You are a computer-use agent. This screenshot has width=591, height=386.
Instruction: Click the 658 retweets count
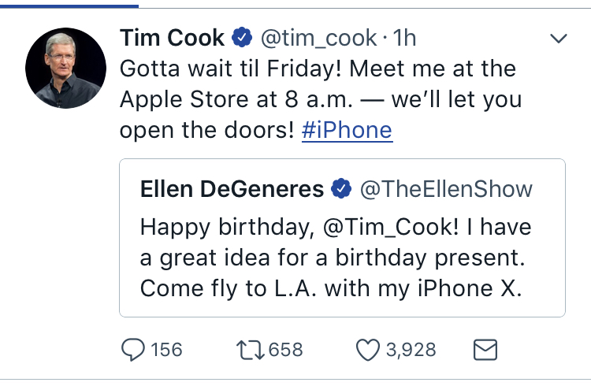coord(286,350)
